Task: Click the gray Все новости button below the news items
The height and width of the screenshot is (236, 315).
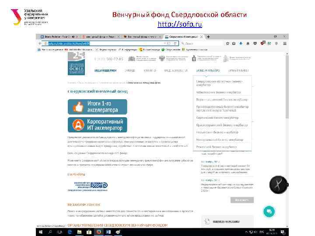Action: click(x=242, y=200)
